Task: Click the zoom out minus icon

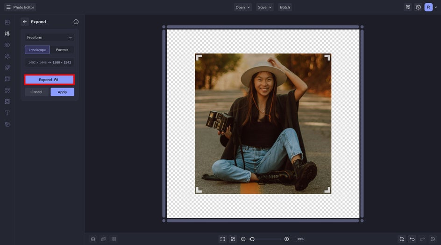Action: click(x=243, y=239)
